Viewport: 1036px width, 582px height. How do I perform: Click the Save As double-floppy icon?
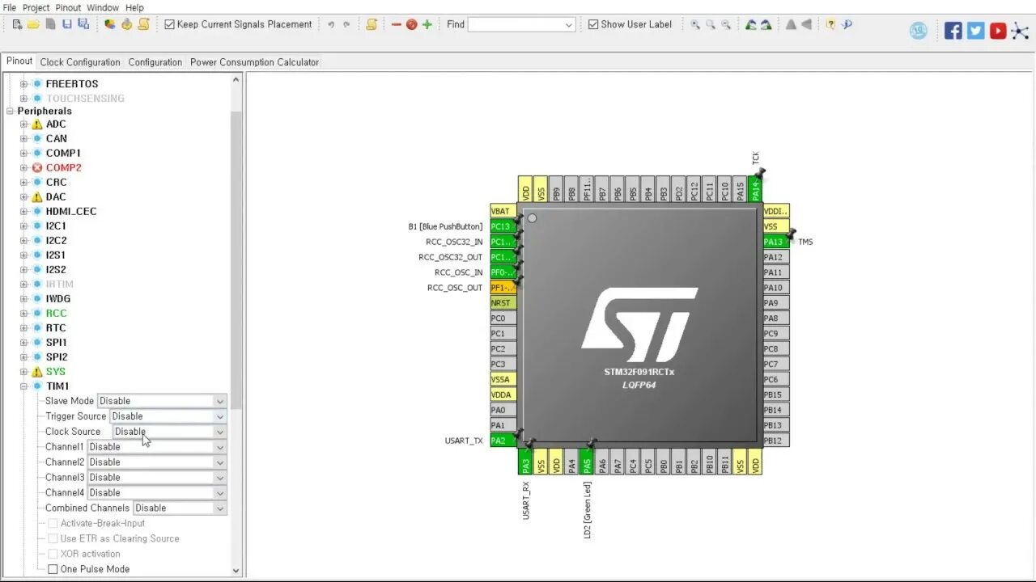point(83,24)
